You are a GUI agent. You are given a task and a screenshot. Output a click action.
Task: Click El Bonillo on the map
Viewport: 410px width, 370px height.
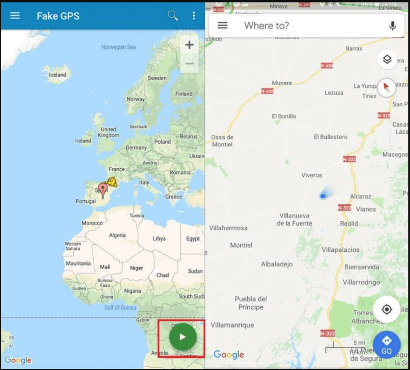point(284,116)
